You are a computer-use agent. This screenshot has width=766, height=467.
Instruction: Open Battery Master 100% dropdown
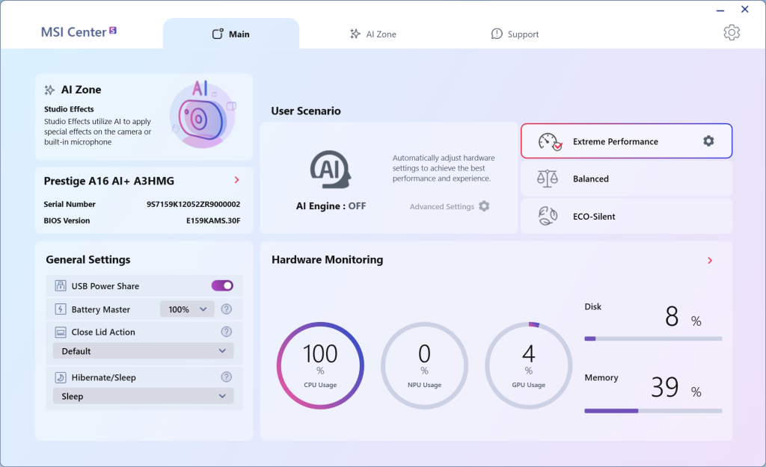(187, 309)
